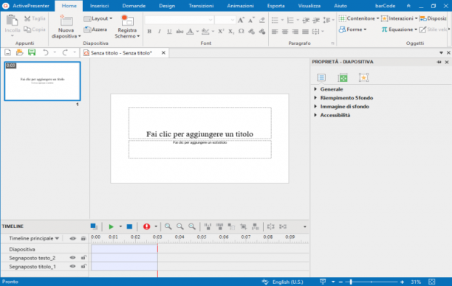The height and width of the screenshot is (286, 452).
Task: Center align paragraph text
Action: (x=285, y=32)
